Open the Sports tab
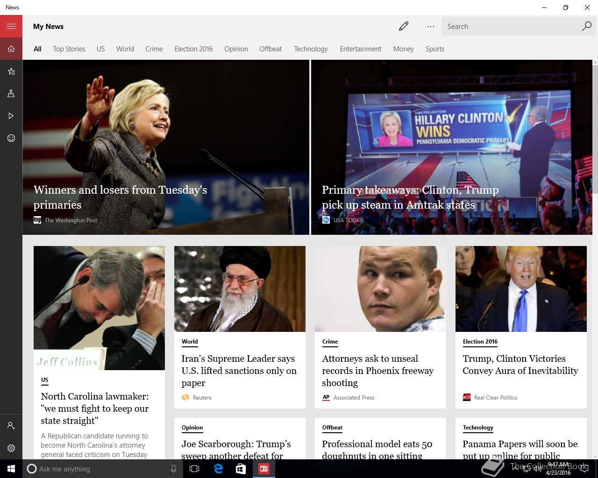Viewport: 598px width, 478px height. coord(435,49)
